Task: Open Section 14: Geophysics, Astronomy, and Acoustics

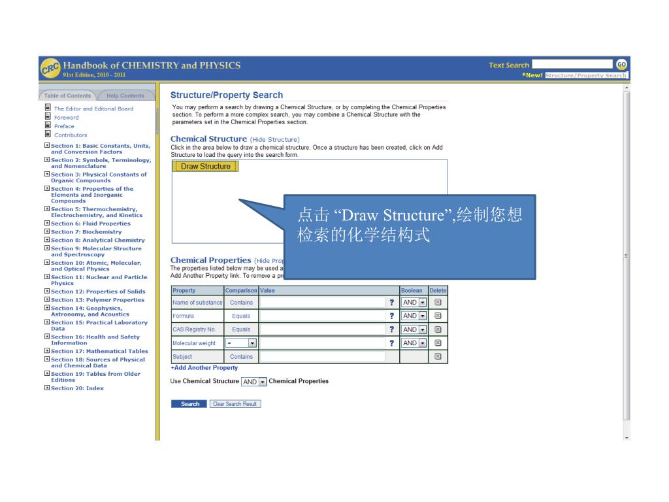Action: (x=90, y=310)
